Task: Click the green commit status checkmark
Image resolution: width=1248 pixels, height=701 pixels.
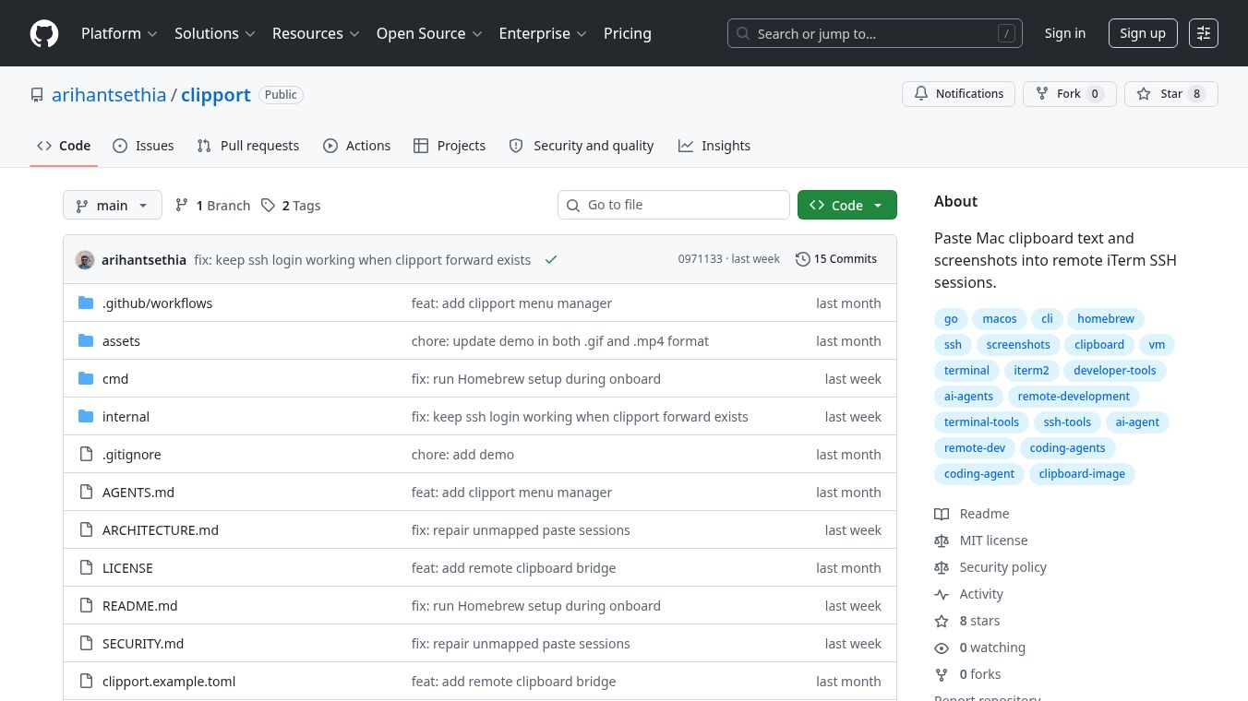Action: (x=551, y=260)
